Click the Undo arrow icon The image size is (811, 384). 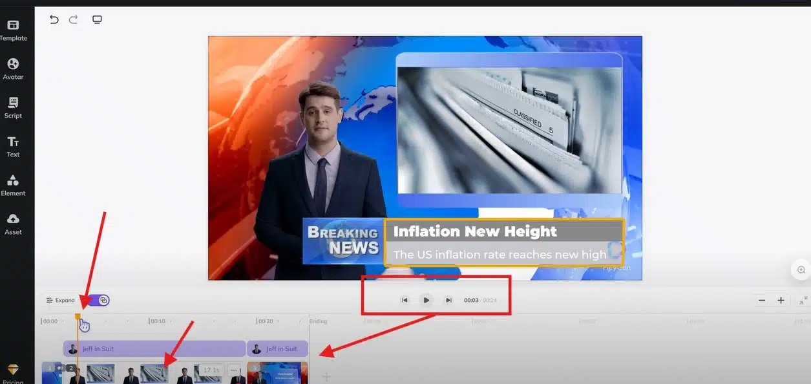pos(54,19)
